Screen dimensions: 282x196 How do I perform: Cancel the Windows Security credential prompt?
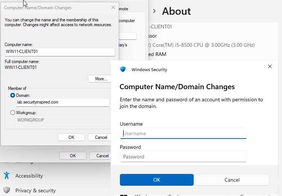pos(232,180)
